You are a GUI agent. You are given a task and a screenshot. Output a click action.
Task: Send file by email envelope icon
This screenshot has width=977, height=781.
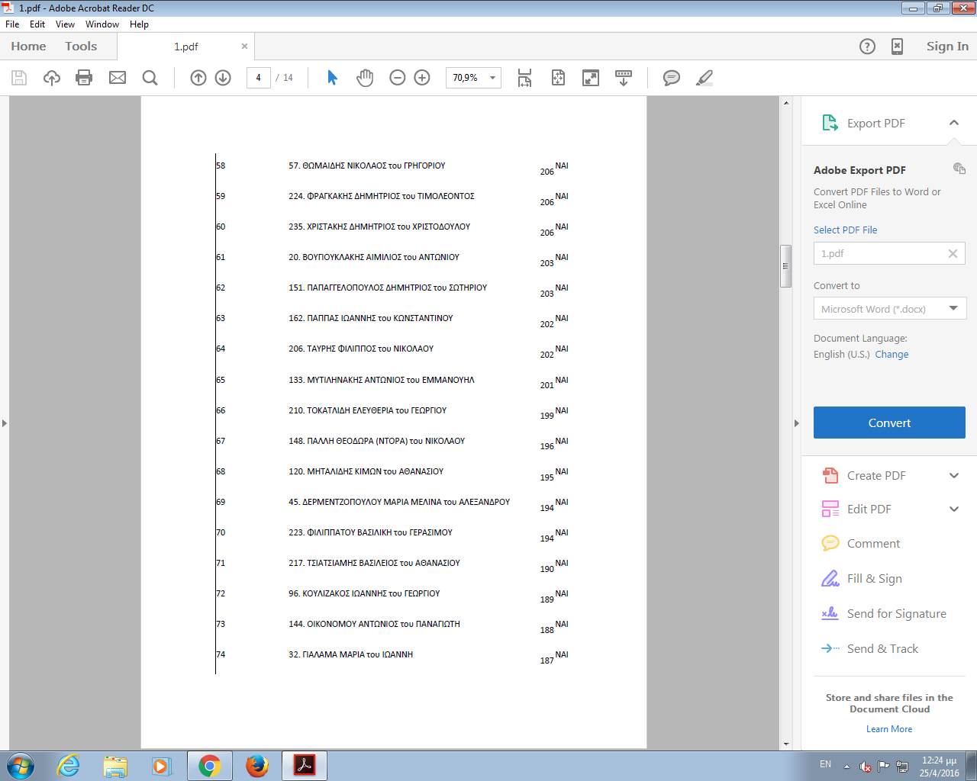coord(118,78)
